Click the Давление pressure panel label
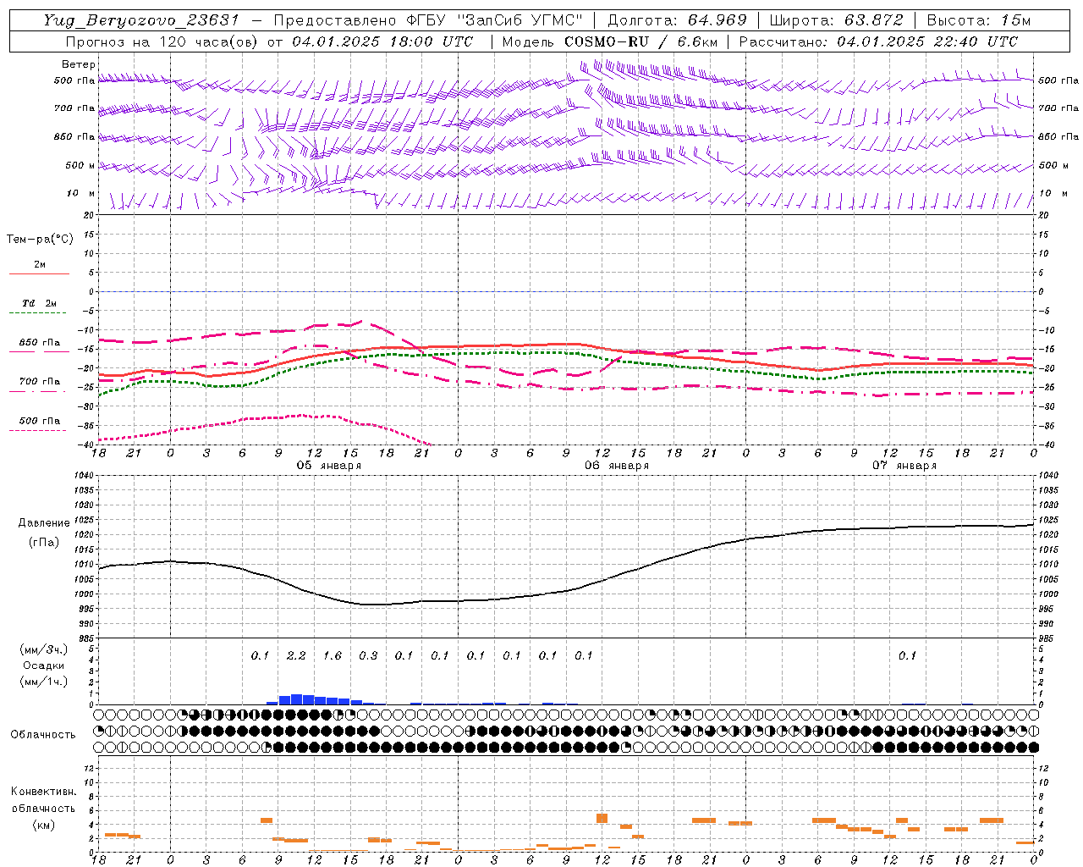Viewport: 1083px width, 867px height. point(44,523)
